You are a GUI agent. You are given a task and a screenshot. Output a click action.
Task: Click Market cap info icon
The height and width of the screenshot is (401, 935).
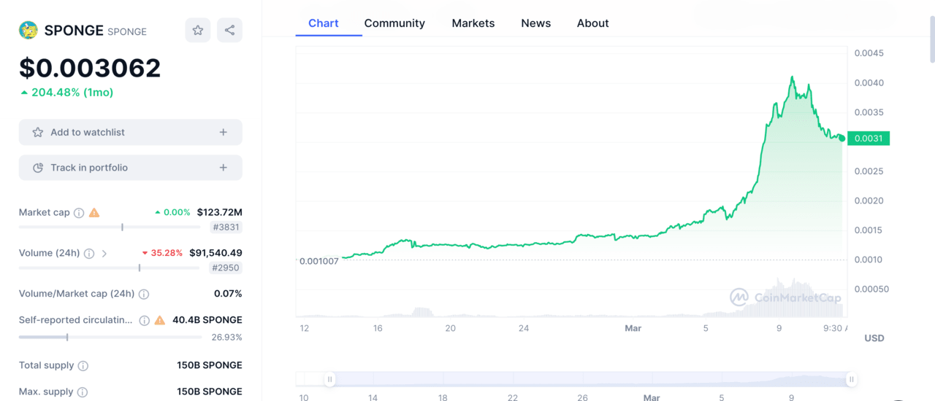79,213
